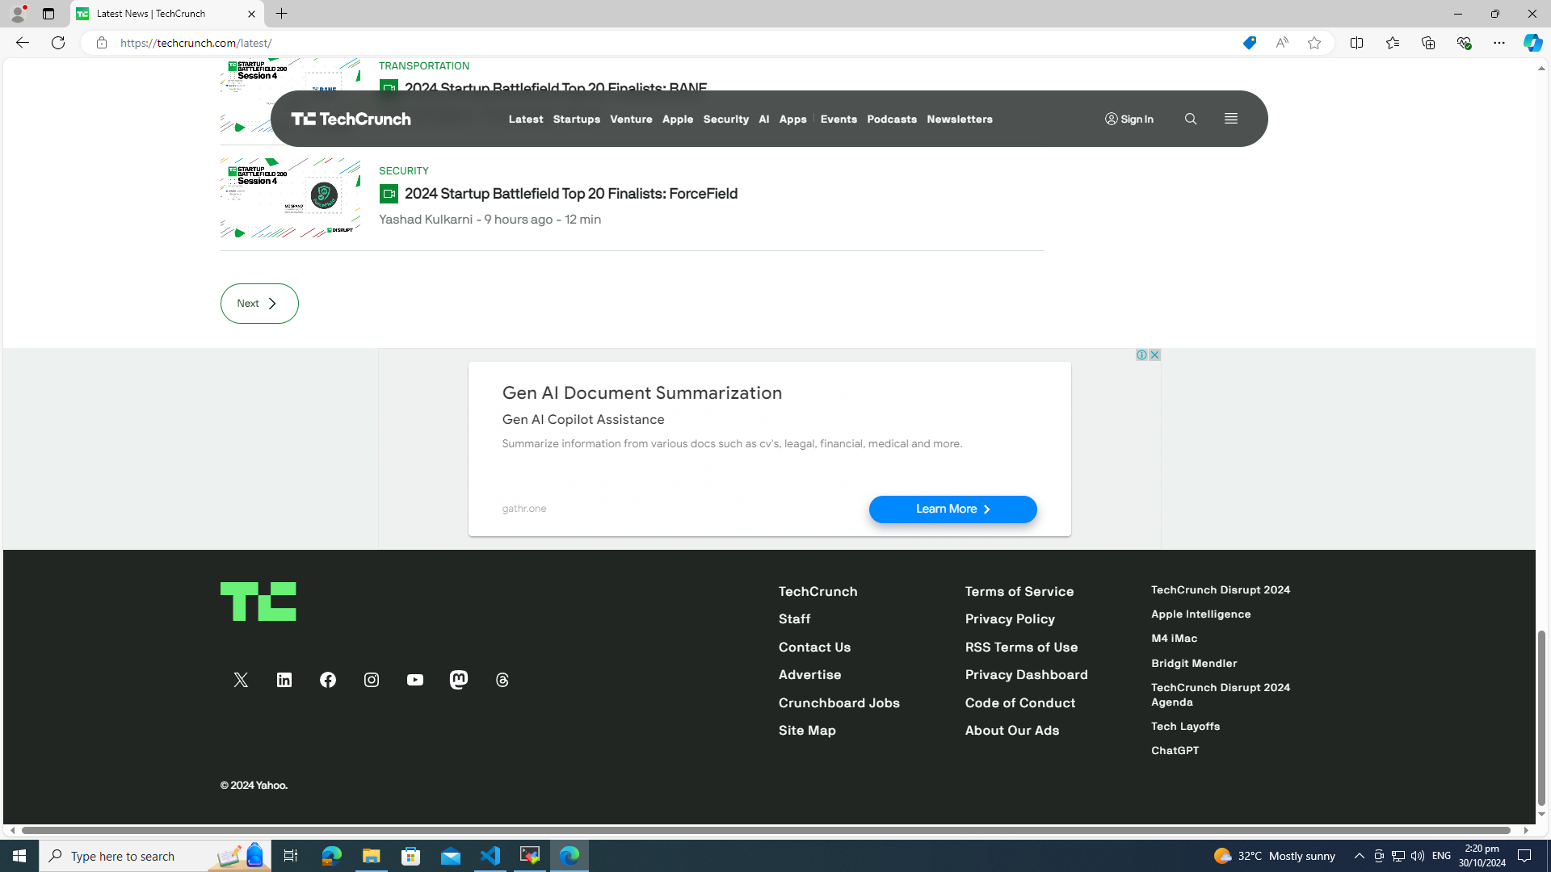Click the TechCrunch logo in nav bar
The width and height of the screenshot is (1551, 872).
(x=351, y=119)
